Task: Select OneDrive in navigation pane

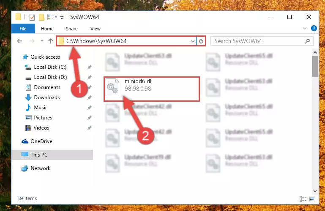Action: 37,141
